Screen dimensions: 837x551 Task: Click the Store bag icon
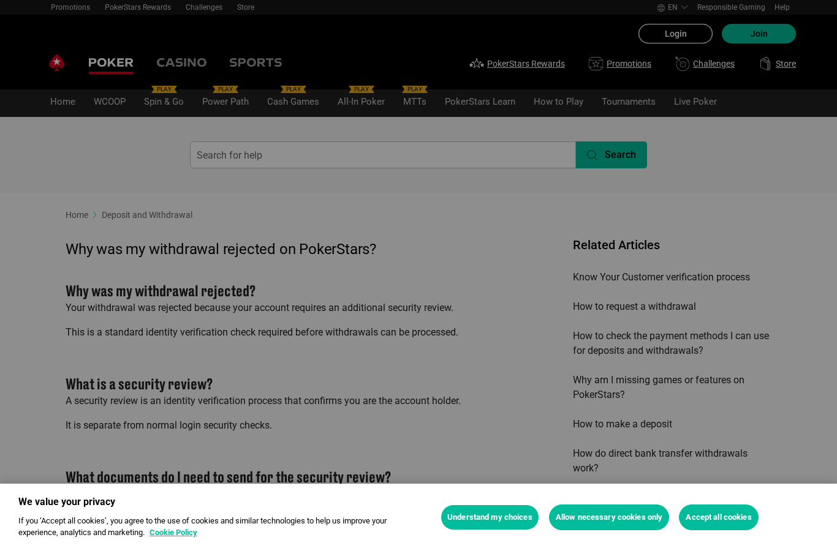765,64
